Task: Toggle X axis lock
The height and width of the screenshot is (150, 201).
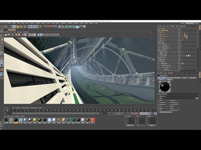Action: (29, 27)
